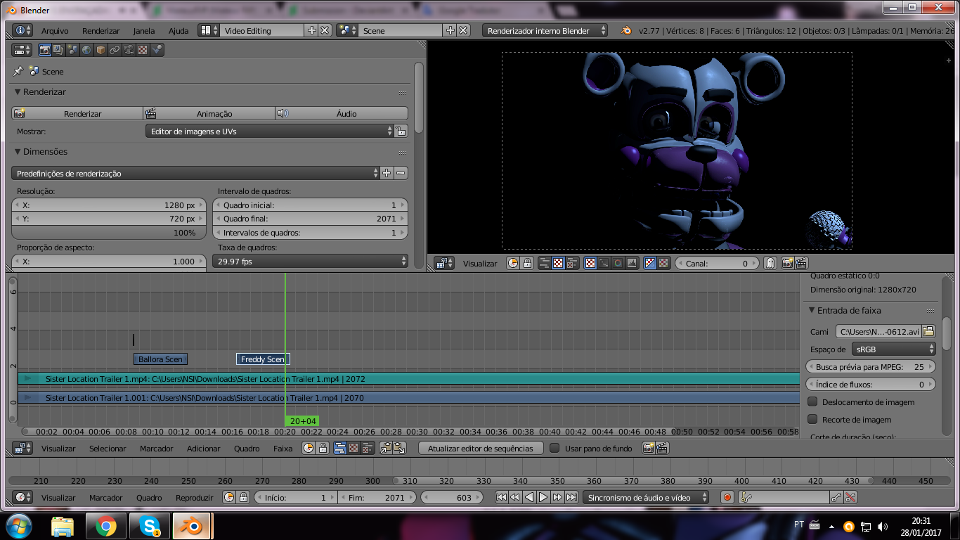Screen dimensions: 960x540
Task: Open the Render properties tab (camera icon)
Action: 45,50
